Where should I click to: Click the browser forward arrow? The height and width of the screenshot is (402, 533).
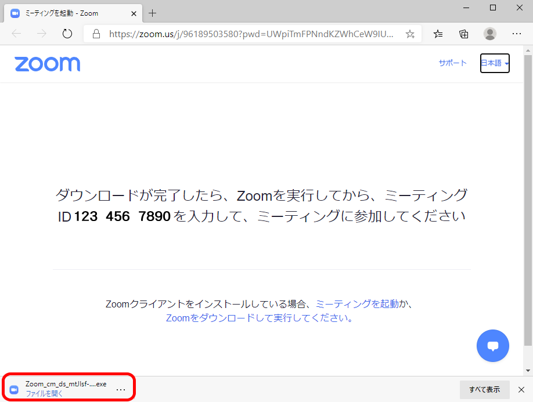(x=41, y=34)
